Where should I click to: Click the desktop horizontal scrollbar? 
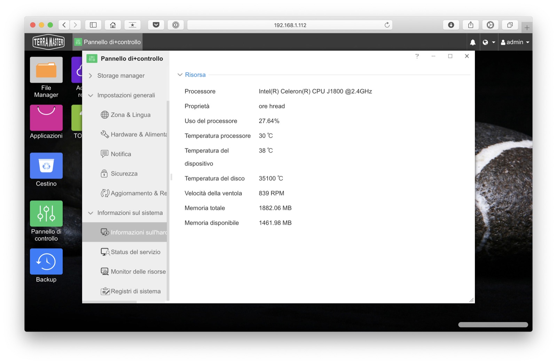(x=493, y=325)
